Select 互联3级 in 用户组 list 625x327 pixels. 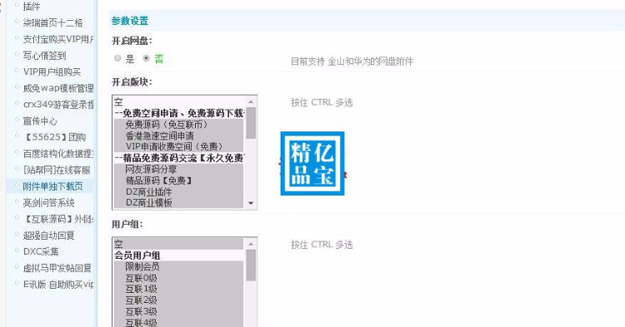point(178,311)
